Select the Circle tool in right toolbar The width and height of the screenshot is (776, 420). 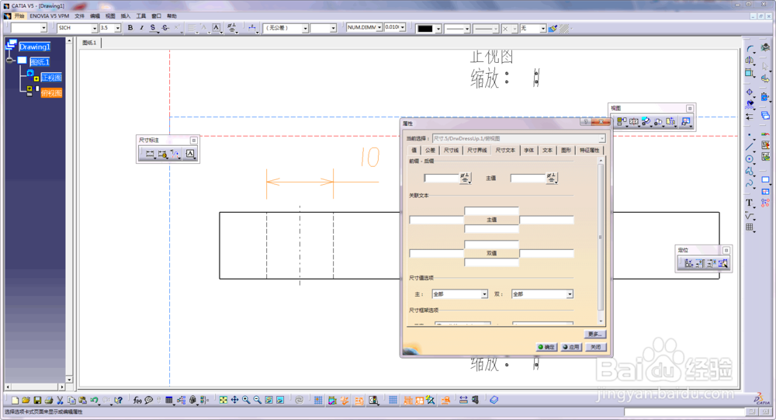[x=750, y=159]
